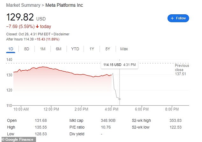Click the red down arrow beside today

[x=38, y=26]
